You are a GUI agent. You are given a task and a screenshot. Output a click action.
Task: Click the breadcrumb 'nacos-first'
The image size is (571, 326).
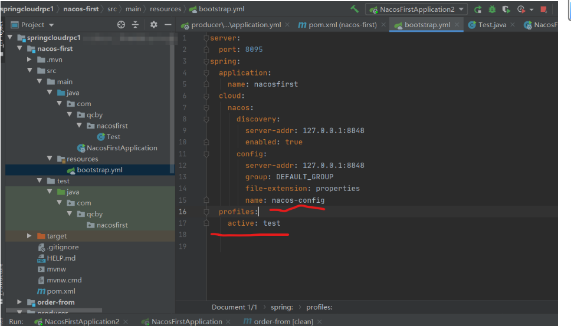tap(81, 9)
